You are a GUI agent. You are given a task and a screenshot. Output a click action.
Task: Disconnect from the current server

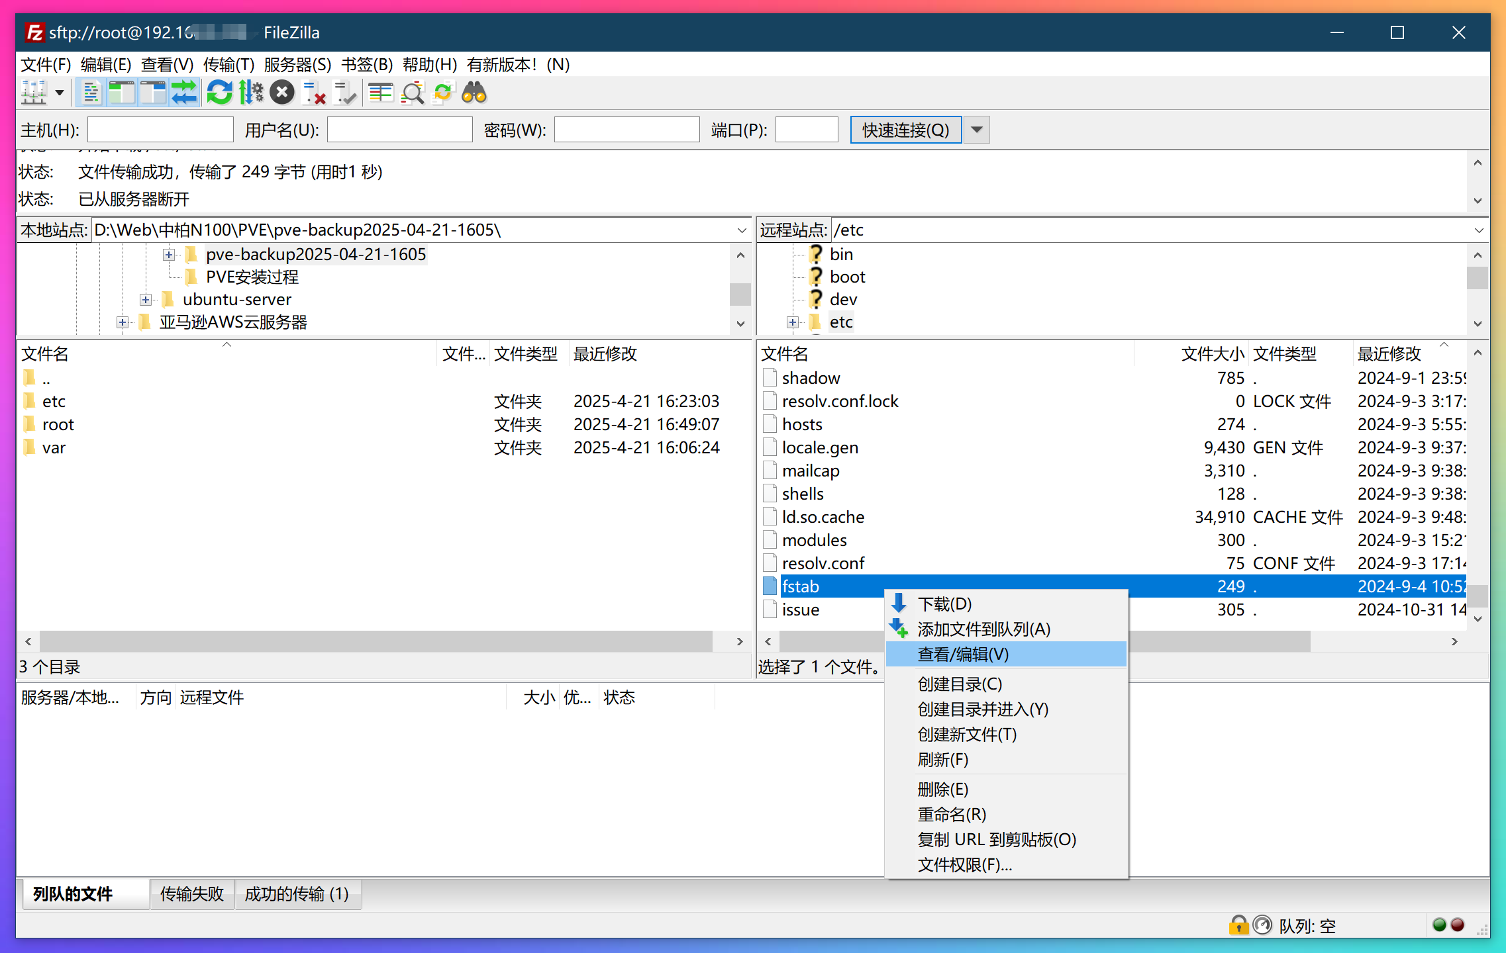313,93
